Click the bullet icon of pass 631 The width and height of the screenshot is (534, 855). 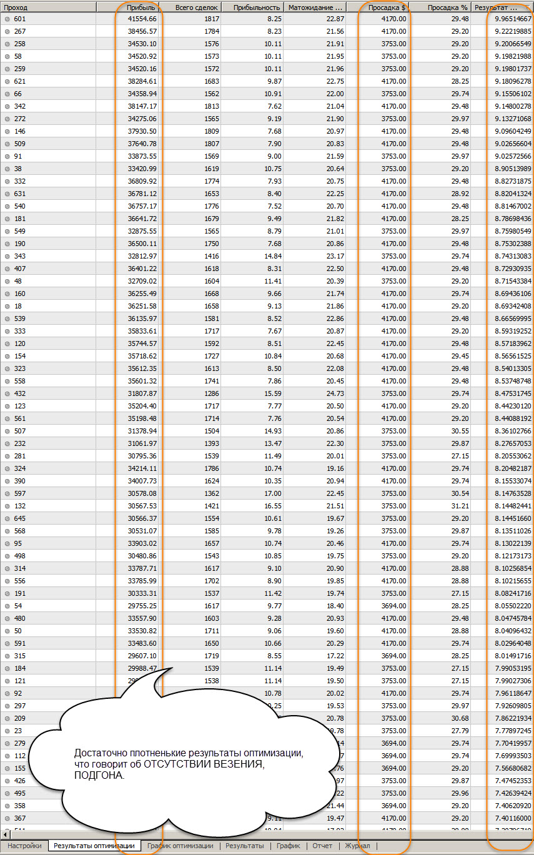click(x=7, y=194)
